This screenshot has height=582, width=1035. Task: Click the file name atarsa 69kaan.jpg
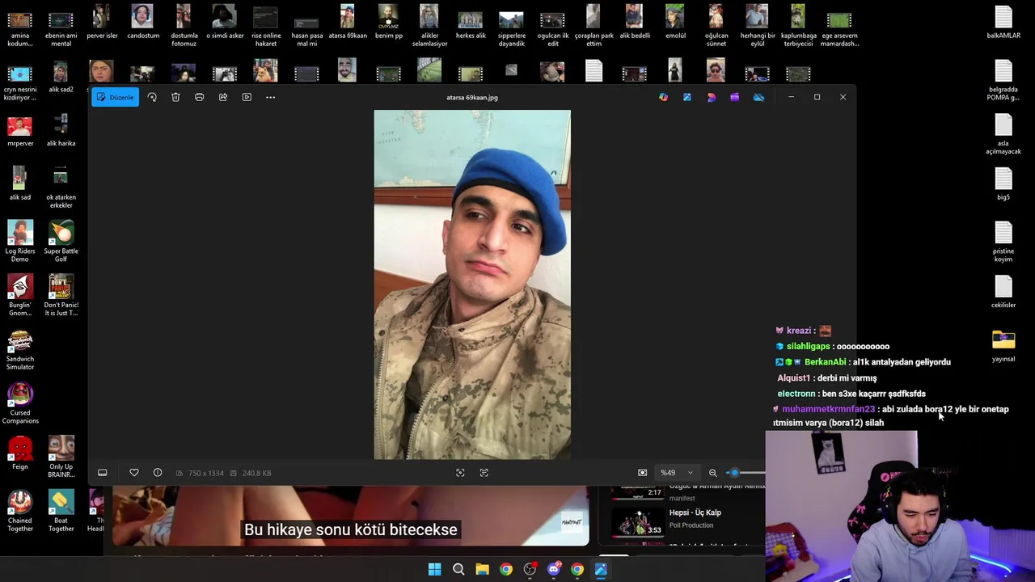[472, 97]
